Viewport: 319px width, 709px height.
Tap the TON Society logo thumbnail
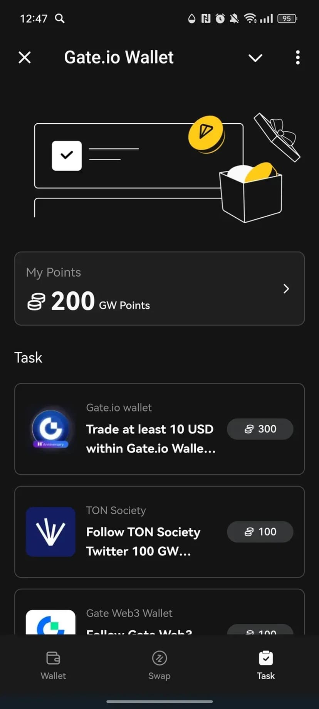pos(50,532)
